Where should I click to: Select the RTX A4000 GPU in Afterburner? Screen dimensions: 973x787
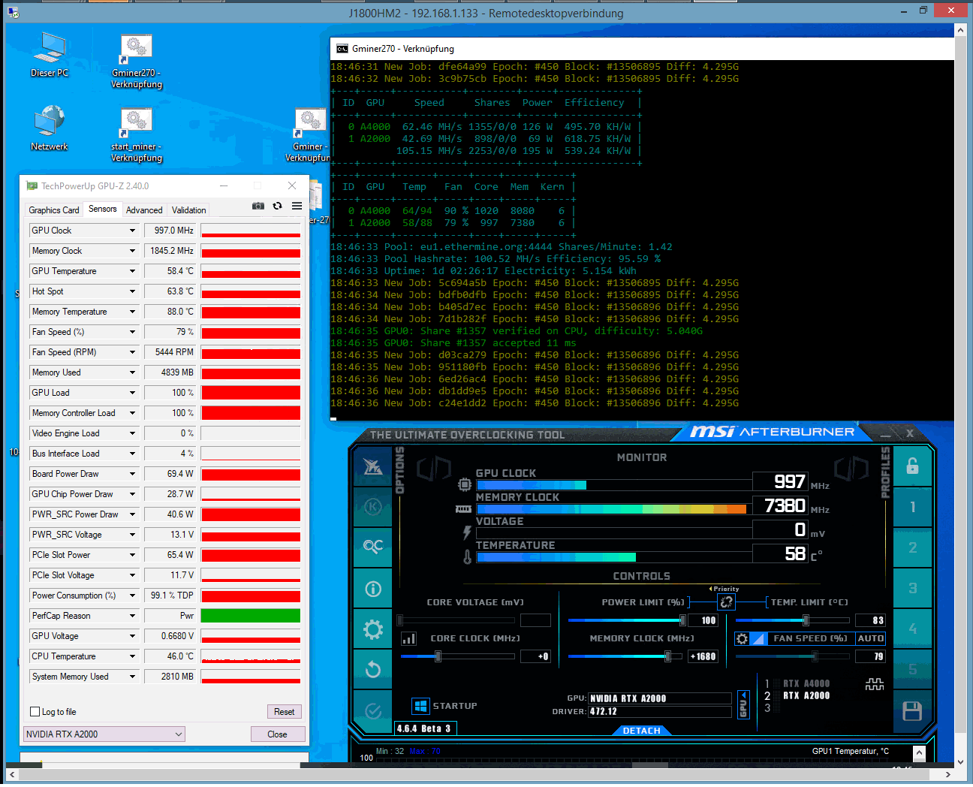(806, 683)
